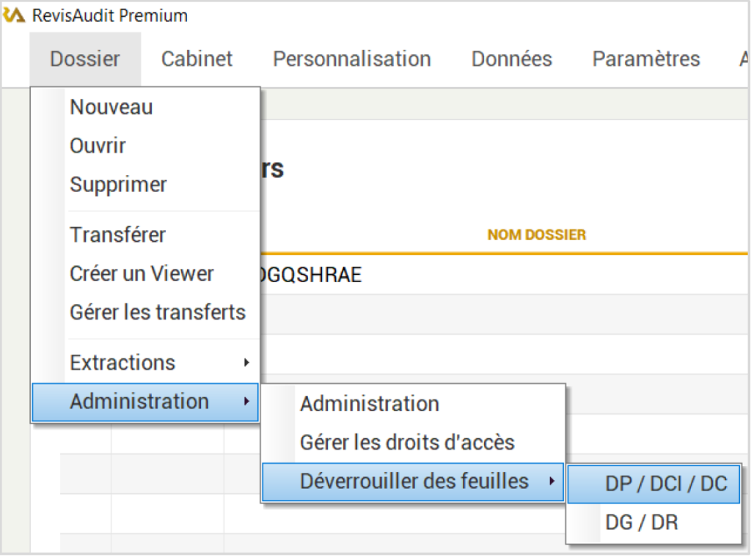Select Nouveau to create a new dossier
751x557 pixels.
[111, 107]
